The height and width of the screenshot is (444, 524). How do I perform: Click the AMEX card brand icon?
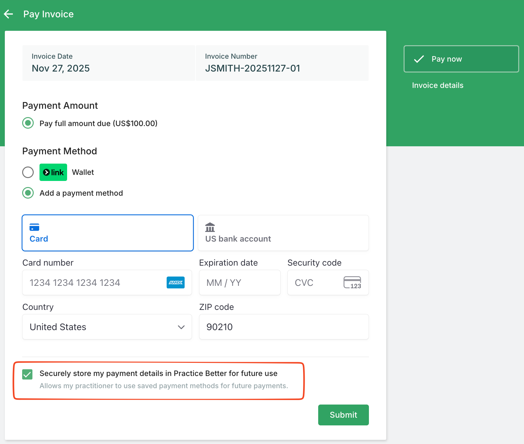[176, 283]
